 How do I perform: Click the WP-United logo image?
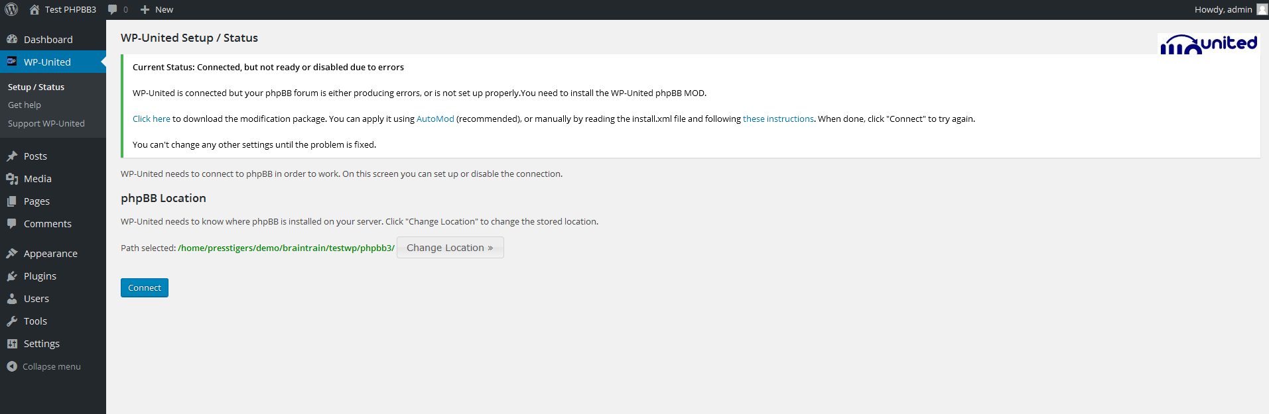pos(1208,44)
